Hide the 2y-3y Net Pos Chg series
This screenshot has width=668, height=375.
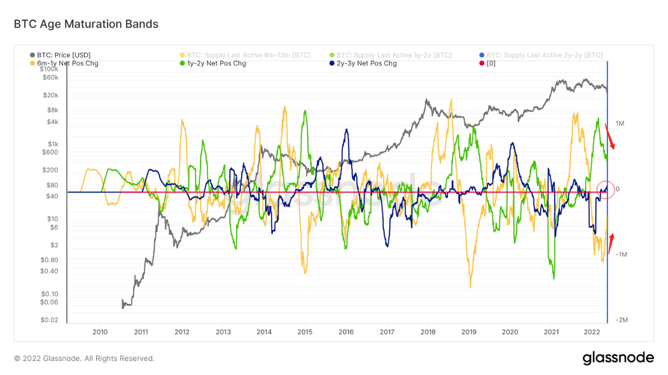366,64
